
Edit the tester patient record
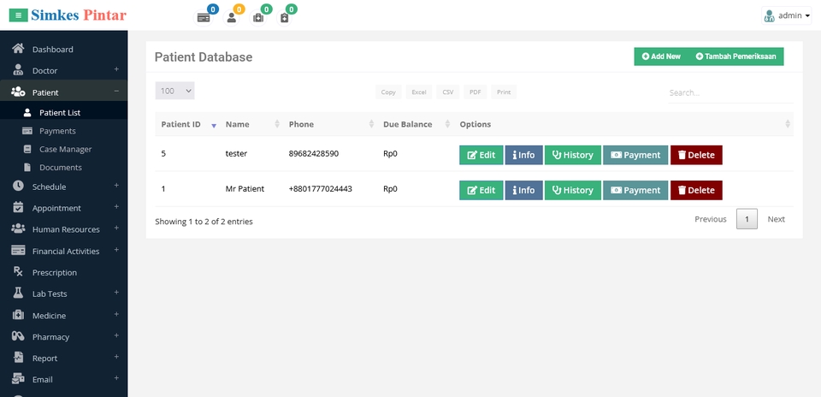[x=481, y=155]
